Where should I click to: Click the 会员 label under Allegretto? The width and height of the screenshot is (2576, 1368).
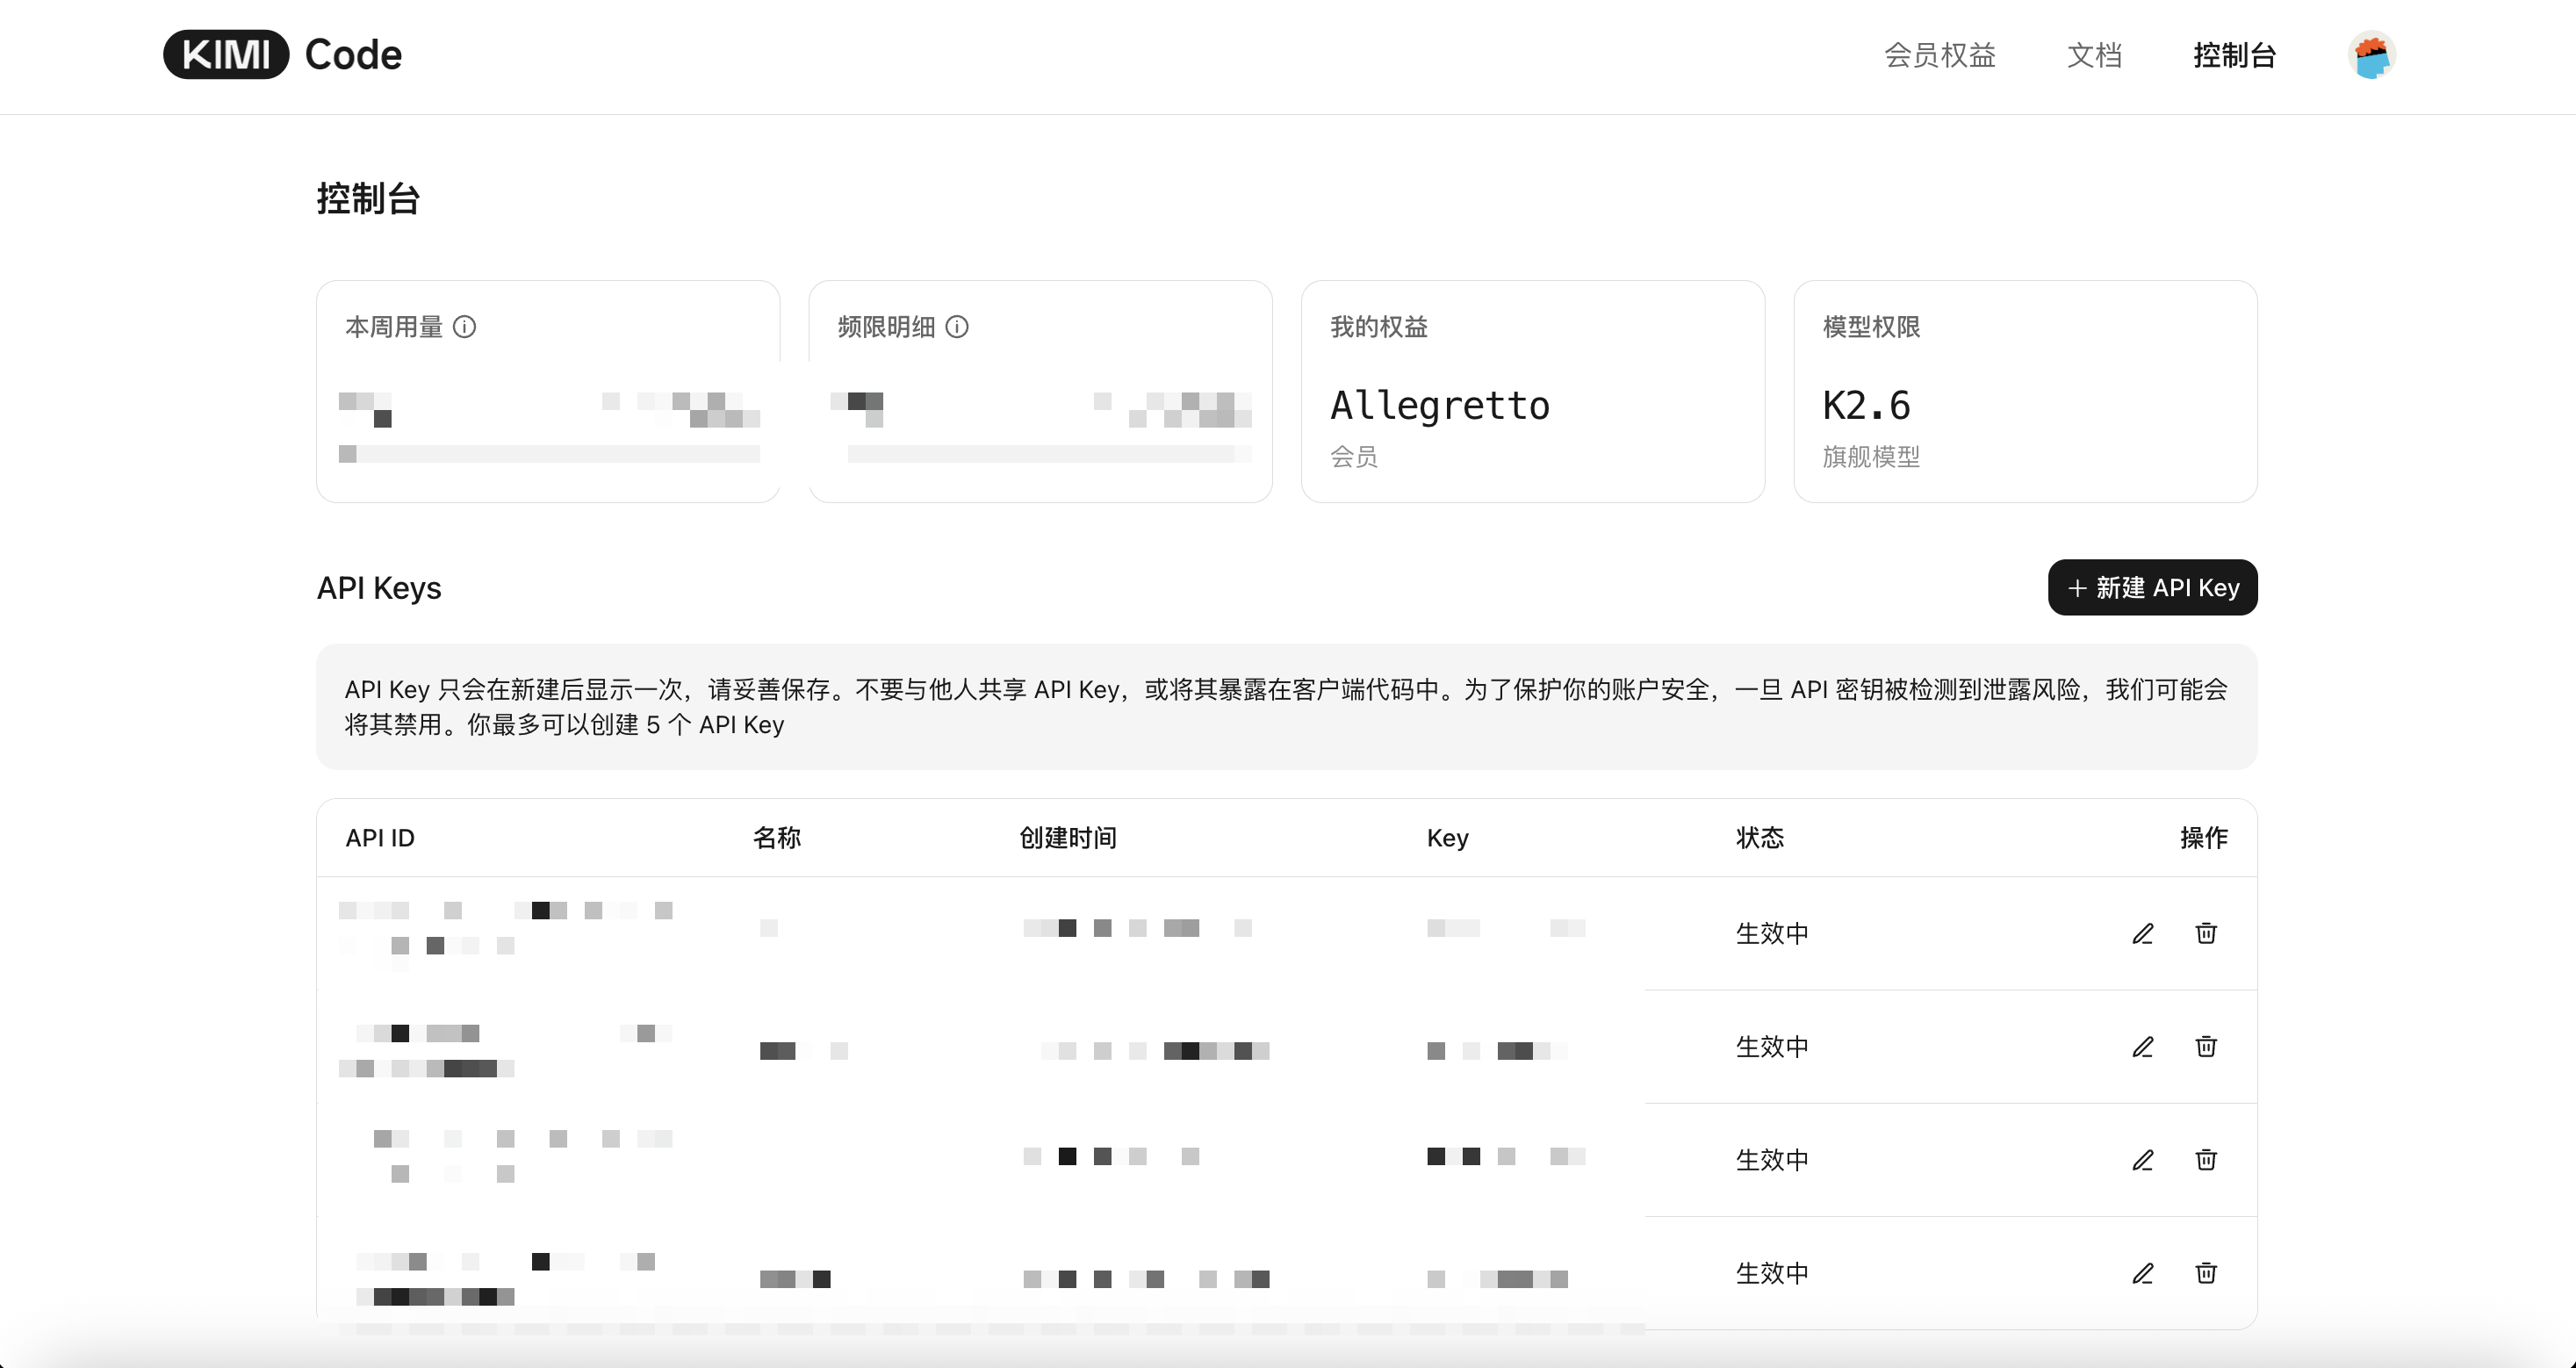click(1354, 457)
